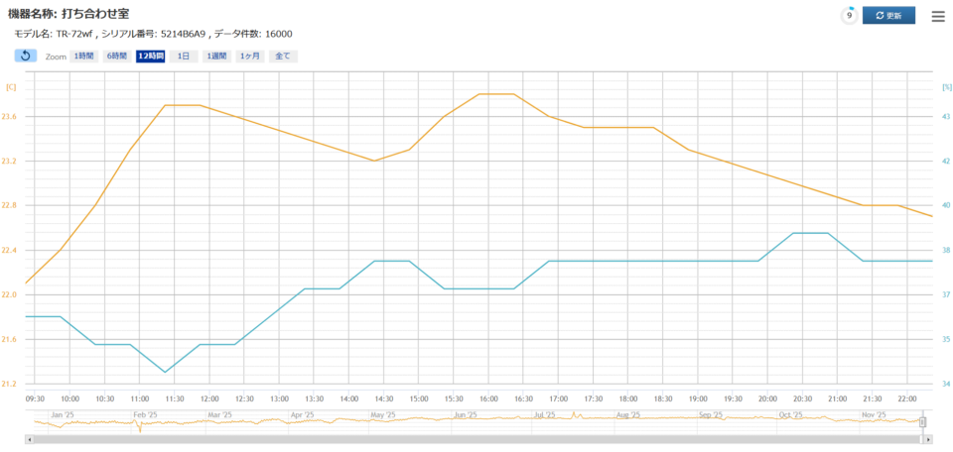Set zoom range to 1ヶ月
The height and width of the screenshot is (452, 953).
(x=250, y=56)
